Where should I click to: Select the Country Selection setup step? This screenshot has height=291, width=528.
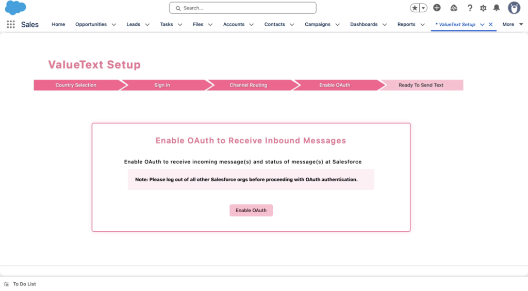click(x=76, y=85)
